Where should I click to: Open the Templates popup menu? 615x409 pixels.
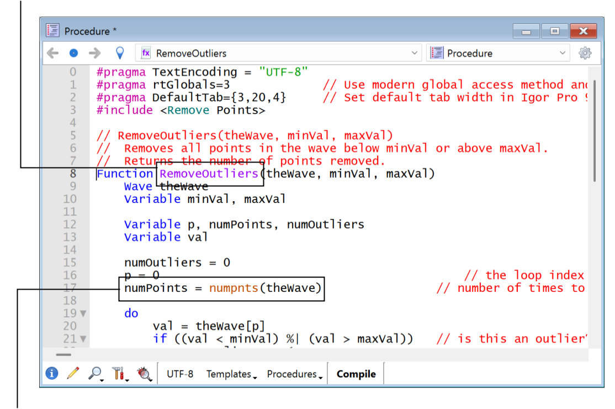[231, 374]
